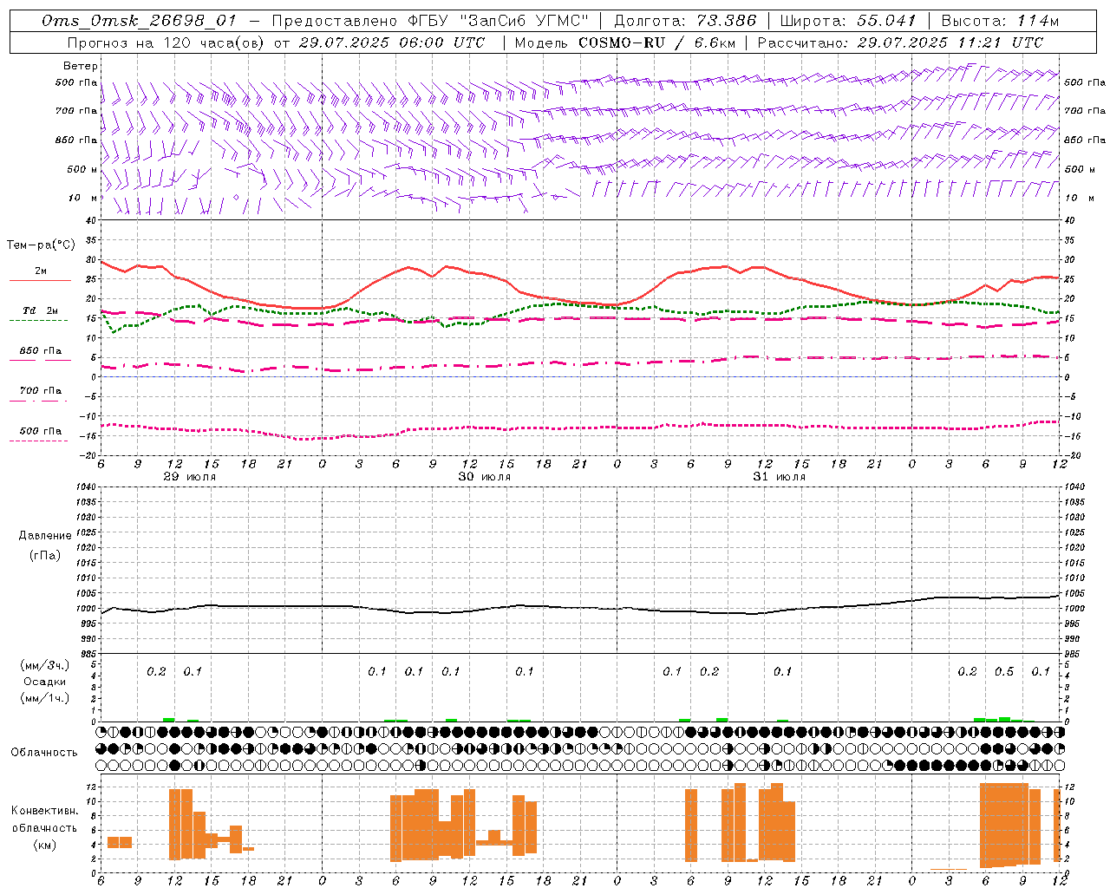Viewport: 1110px width, 888px height.
Task: Click the Ветер panel label
Action: pos(81,66)
